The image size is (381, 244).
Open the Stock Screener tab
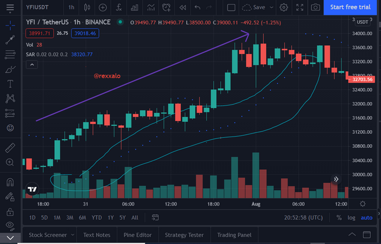(48, 235)
